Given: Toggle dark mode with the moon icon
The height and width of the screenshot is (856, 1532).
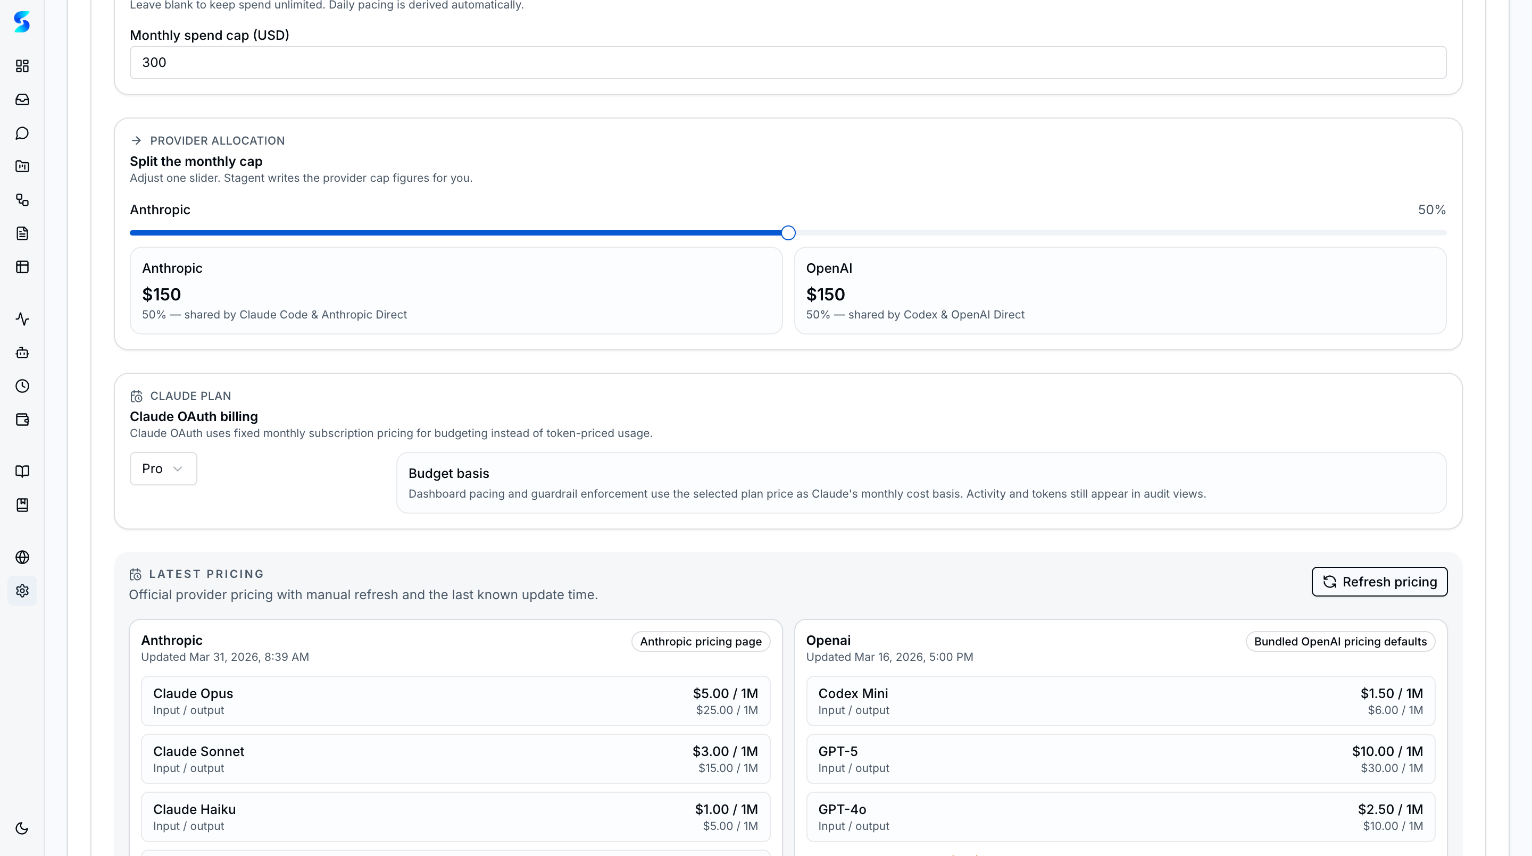Looking at the screenshot, I should 22,828.
